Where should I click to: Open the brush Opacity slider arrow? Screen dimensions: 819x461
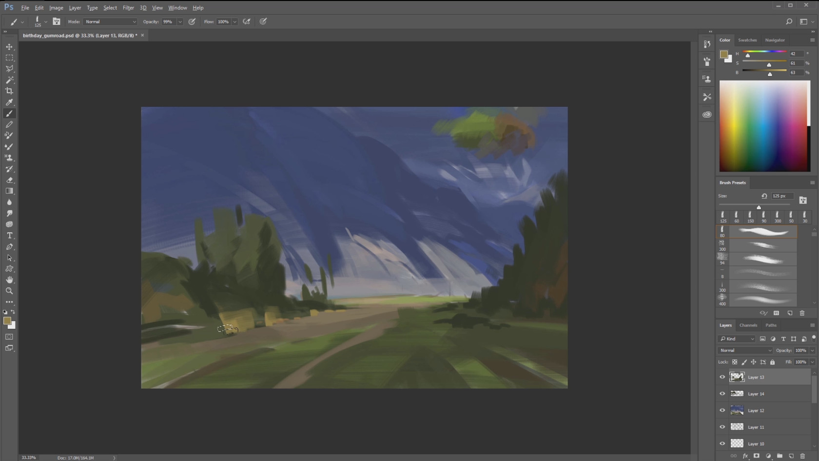click(x=180, y=21)
